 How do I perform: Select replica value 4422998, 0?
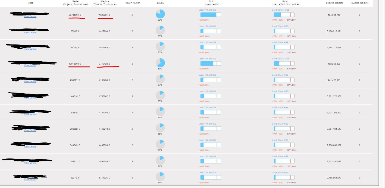105,31
